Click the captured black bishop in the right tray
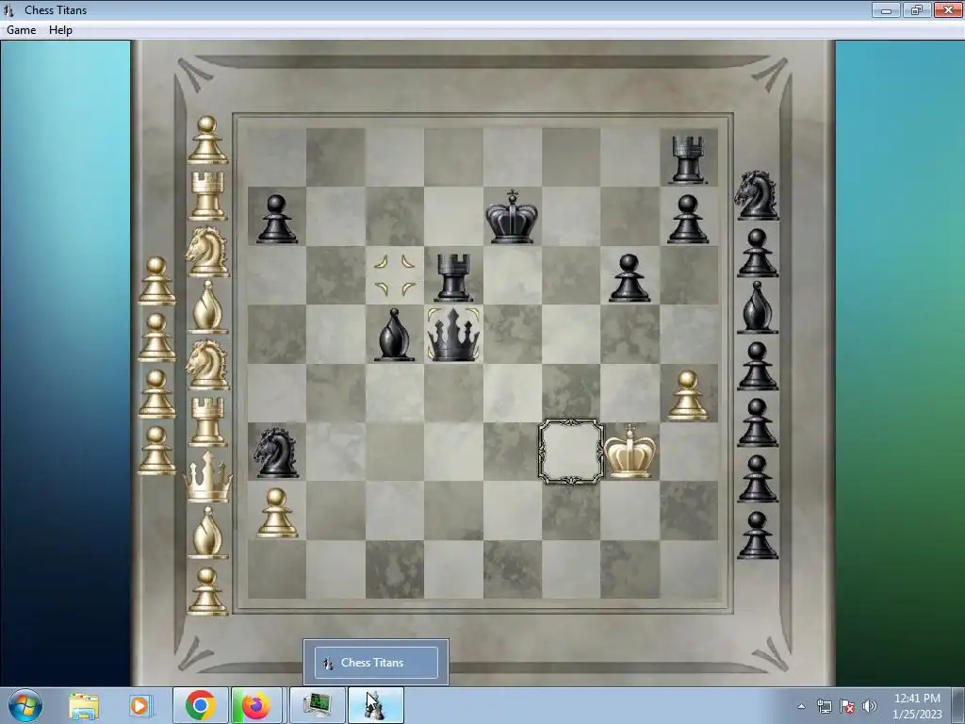965x724 pixels. click(757, 307)
